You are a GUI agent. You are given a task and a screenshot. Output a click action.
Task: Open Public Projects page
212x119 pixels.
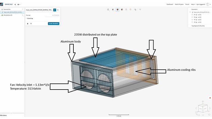179,4
